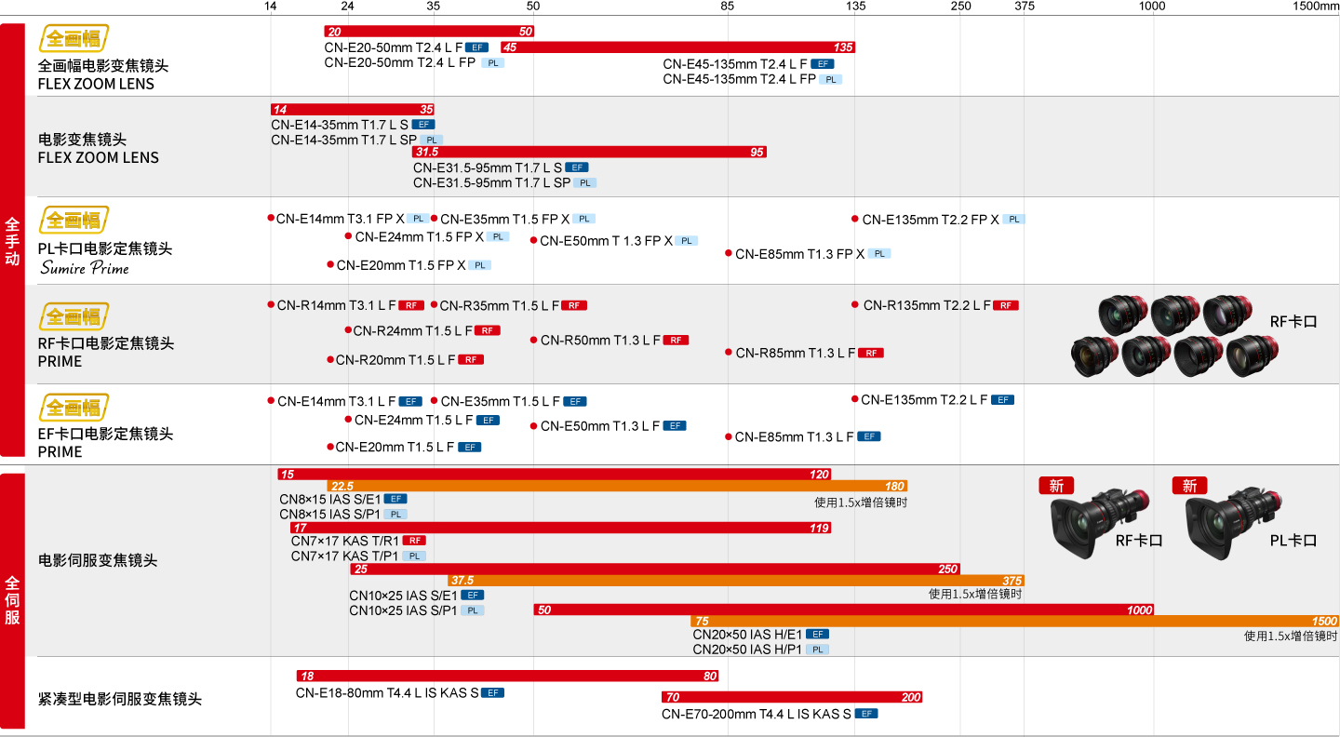
Task: Click the CN-E50mm T 1.3 FP X lens name
Action: (x=607, y=241)
